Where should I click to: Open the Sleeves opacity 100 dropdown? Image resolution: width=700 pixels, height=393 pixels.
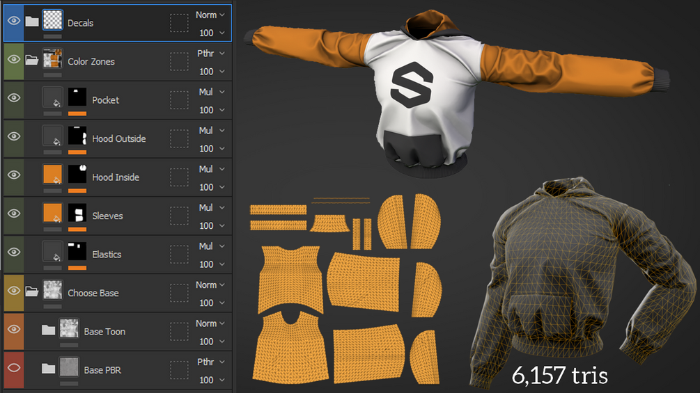coord(212,226)
